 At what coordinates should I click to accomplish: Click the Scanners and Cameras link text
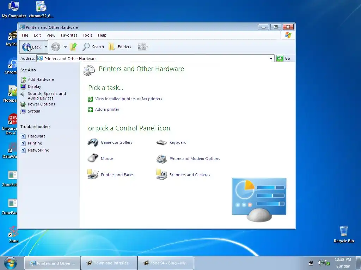tap(190, 175)
